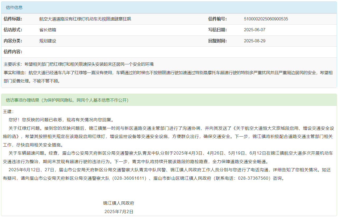Screen dimensions: 338x217
Task: Click the reply date 2025年7月2日
Action: (119, 212)
